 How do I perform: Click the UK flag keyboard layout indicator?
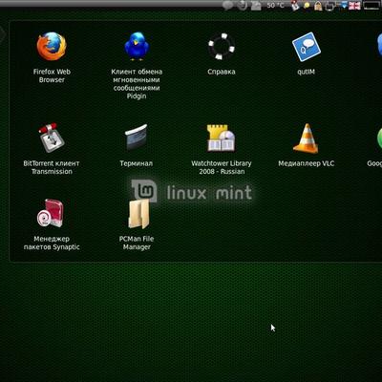tap(354, 6)
